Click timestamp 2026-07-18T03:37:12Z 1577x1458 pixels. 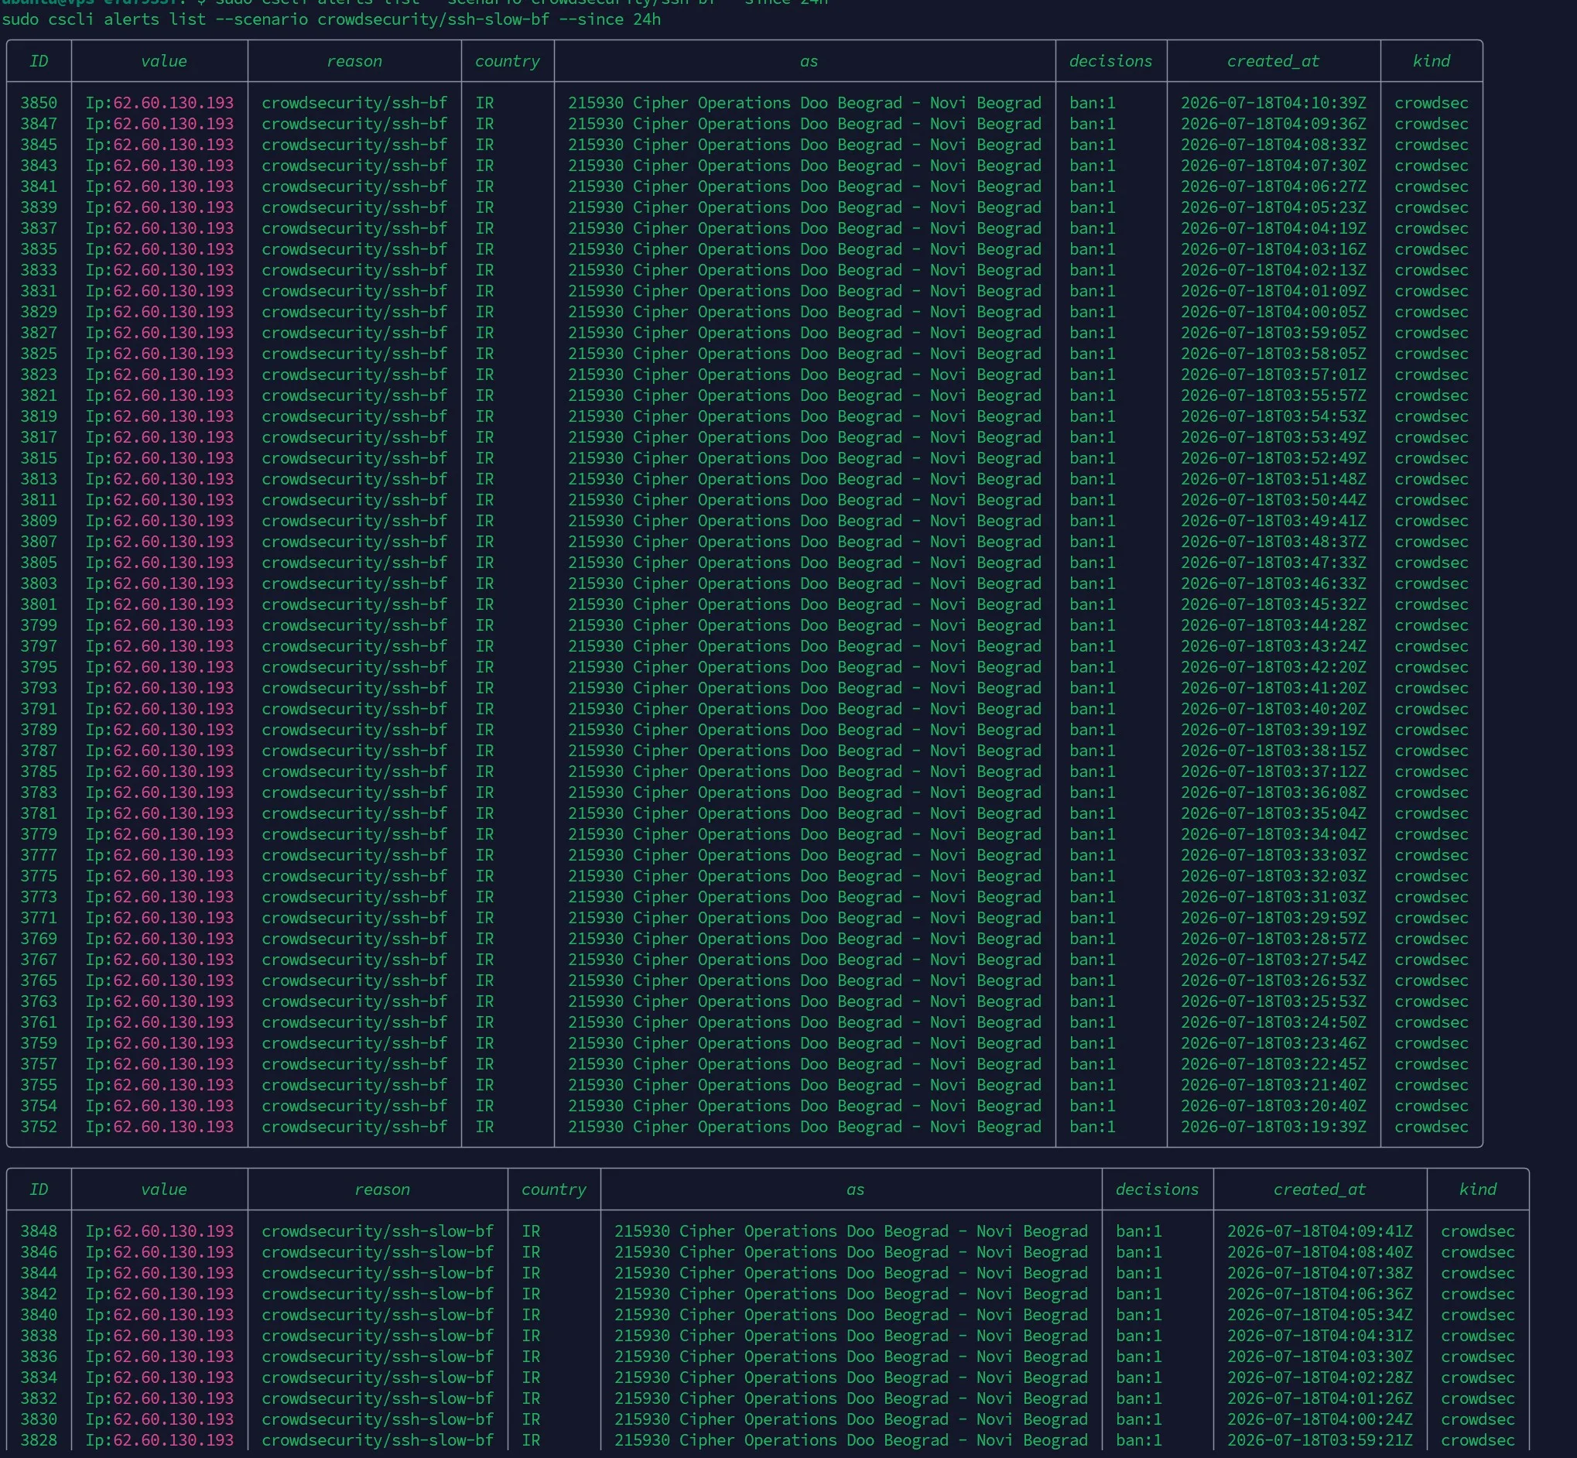pyautogui.click(x=1273, y=772)
